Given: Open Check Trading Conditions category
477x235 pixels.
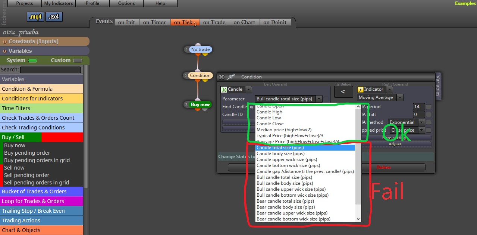Looking at the screenshot, I should [42, 128].
